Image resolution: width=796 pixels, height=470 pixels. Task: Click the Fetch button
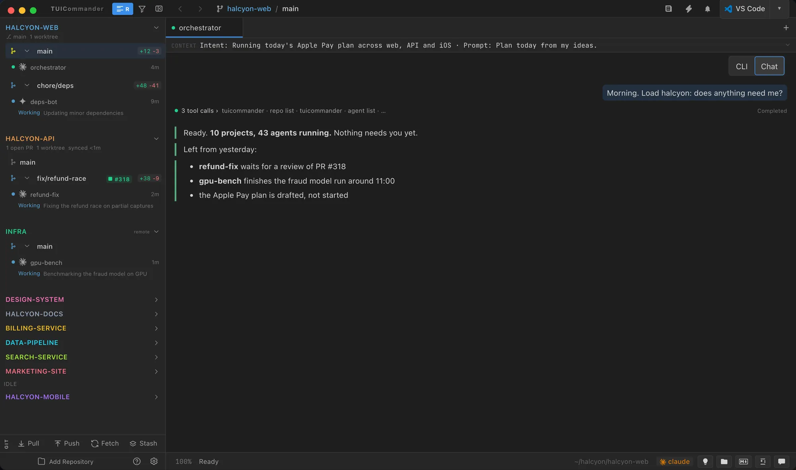(x=105, y=444)
